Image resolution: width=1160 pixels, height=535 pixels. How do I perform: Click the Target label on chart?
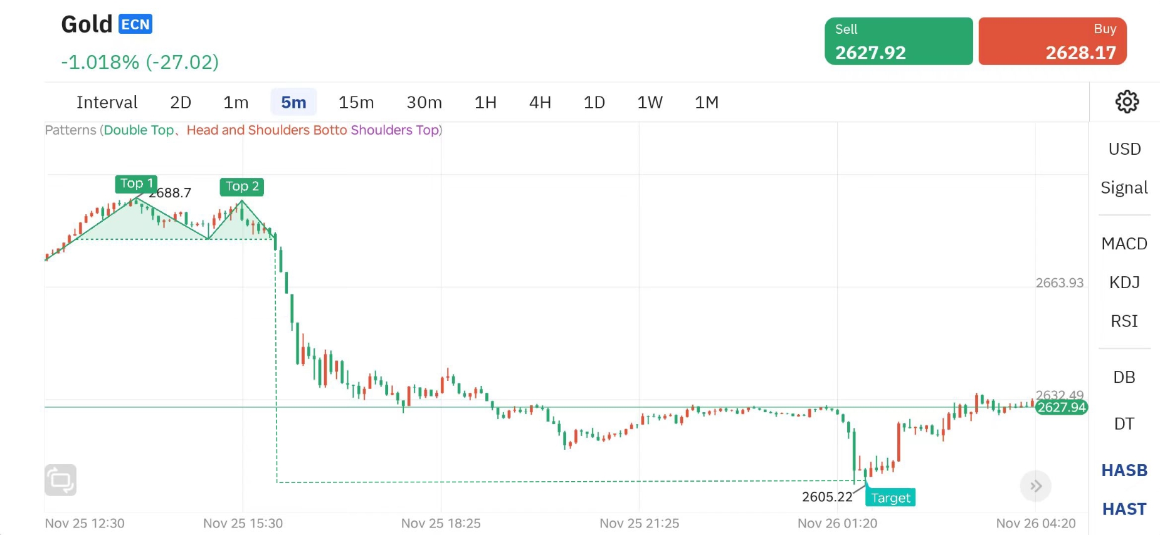click(890, 498)
